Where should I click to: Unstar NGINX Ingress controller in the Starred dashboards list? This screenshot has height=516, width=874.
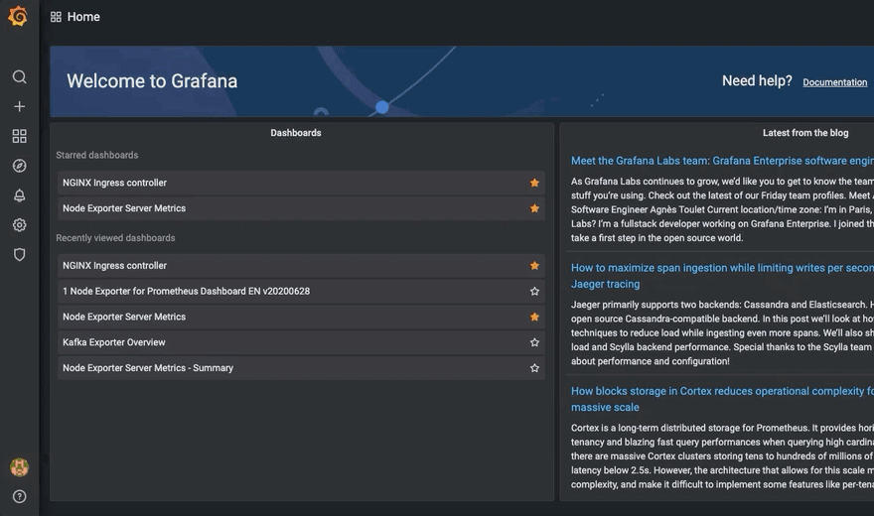[534, 183]
